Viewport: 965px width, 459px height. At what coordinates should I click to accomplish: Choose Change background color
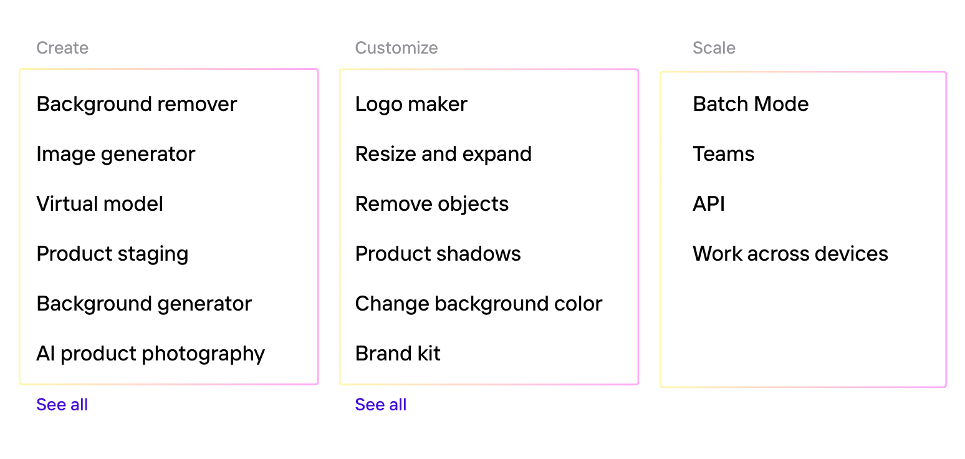coord(479,304)
